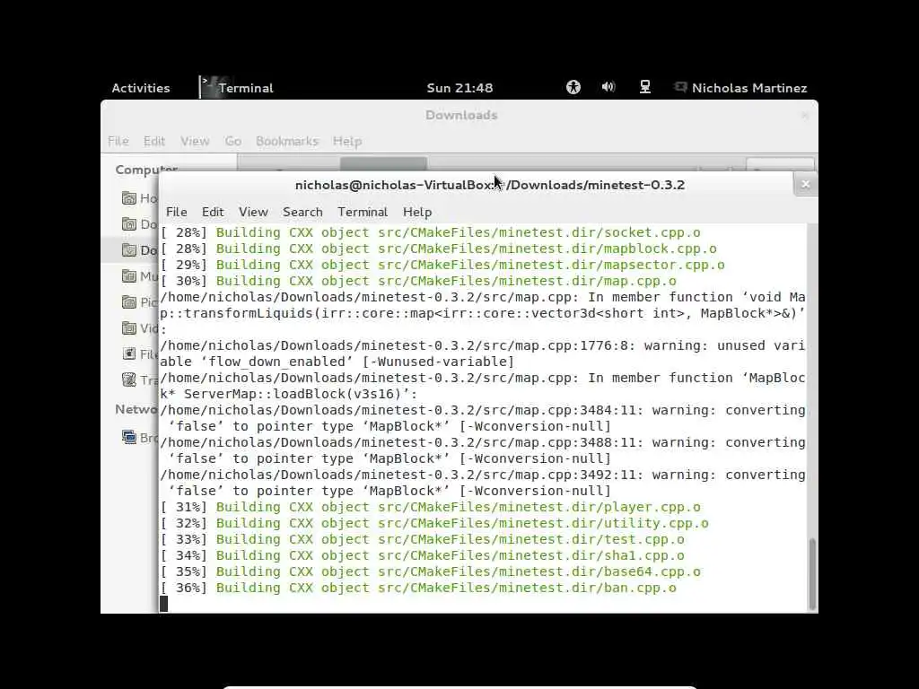Viewport: 919px width, 689px height.
Task: Click Pictures folder icon in Downloads sidebar
Action: 129,301
